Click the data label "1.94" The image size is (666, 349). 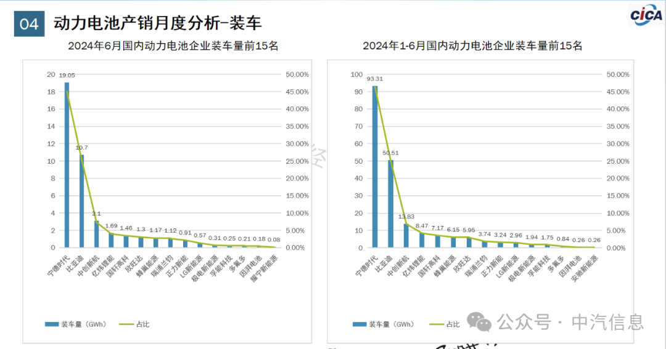point(532,237)
